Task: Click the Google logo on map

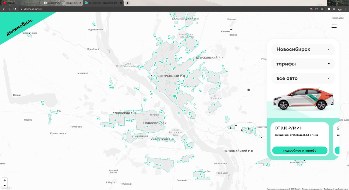Action: click(6, 188)
